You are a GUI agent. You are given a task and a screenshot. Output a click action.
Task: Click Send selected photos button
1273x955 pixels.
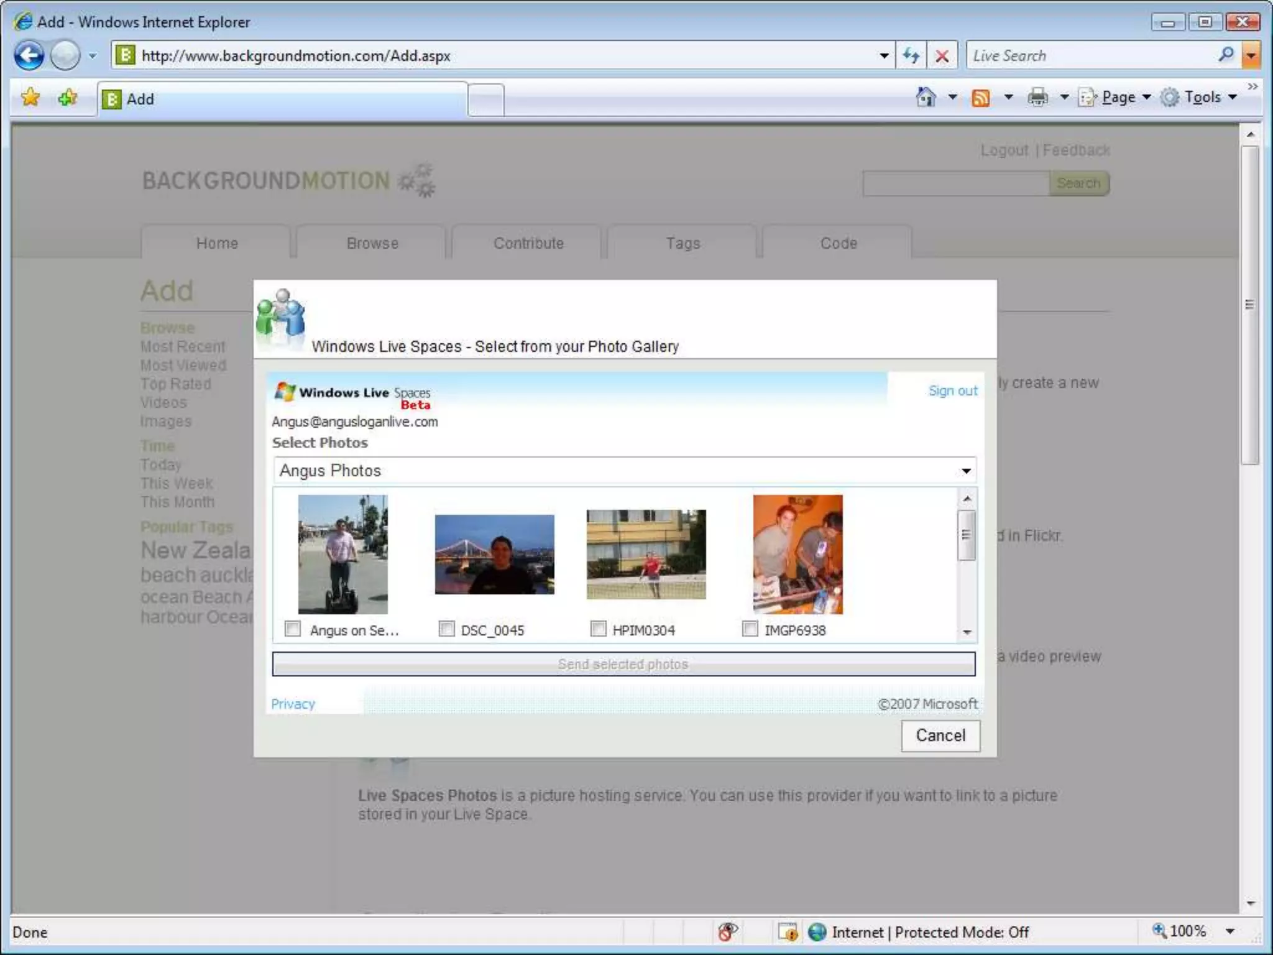coord(623,664)
